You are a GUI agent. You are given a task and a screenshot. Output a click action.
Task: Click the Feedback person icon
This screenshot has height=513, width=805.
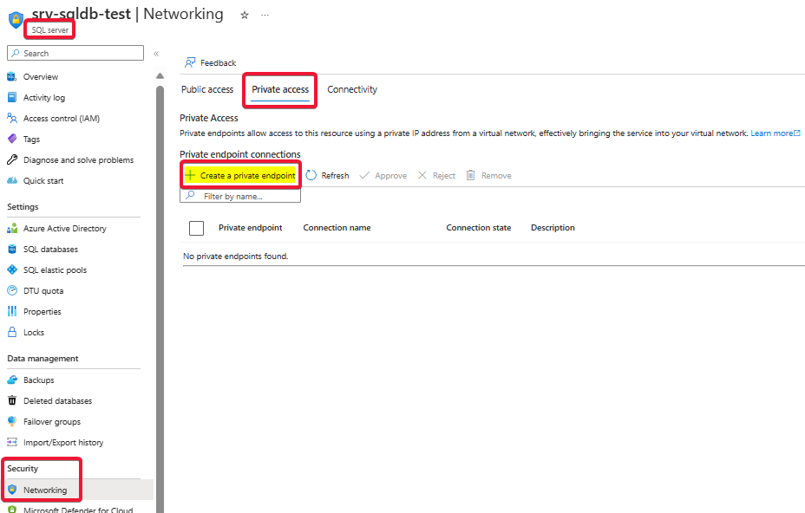190,62
